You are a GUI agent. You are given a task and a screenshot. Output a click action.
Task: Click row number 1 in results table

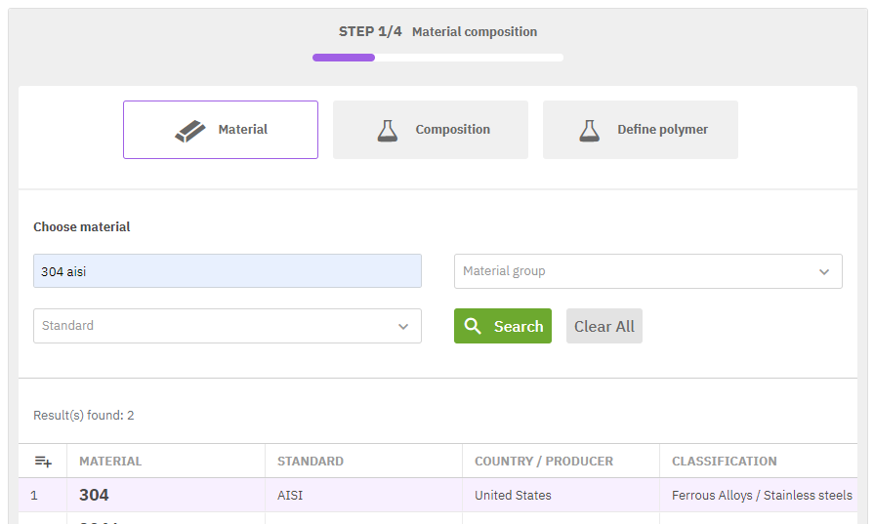pos(34,495)
